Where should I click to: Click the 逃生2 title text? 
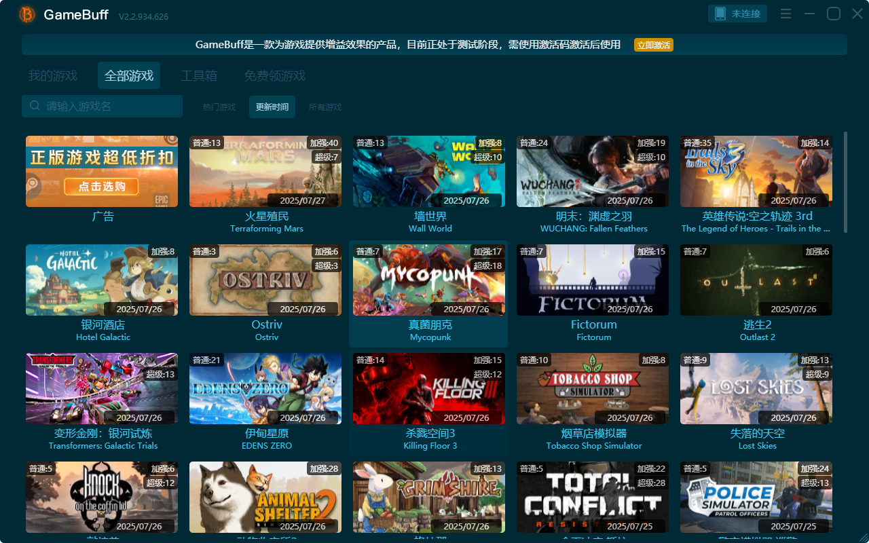click(x=757, y=324)
